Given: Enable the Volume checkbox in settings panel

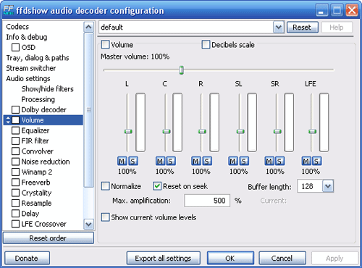Looking at the screenshot, I should click(105, 45).
